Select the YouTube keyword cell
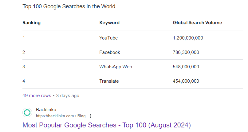Screen dimensions: 248x132 coord(108,38)
